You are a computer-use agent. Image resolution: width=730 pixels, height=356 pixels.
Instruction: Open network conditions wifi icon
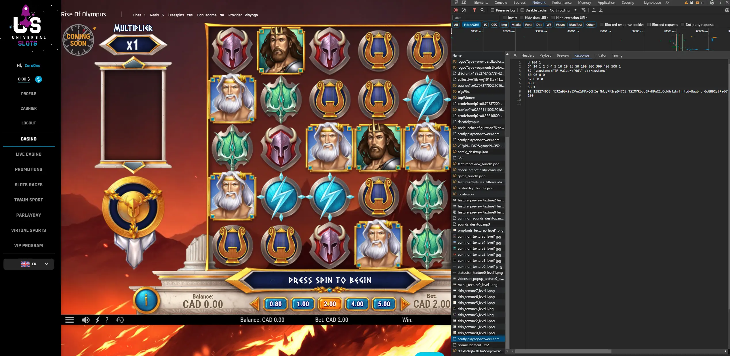pyautogui.click(x=584, y=10)
